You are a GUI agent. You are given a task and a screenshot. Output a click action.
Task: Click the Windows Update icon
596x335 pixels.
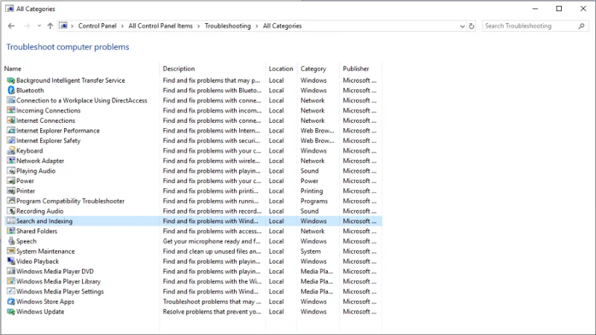(11, 311)
